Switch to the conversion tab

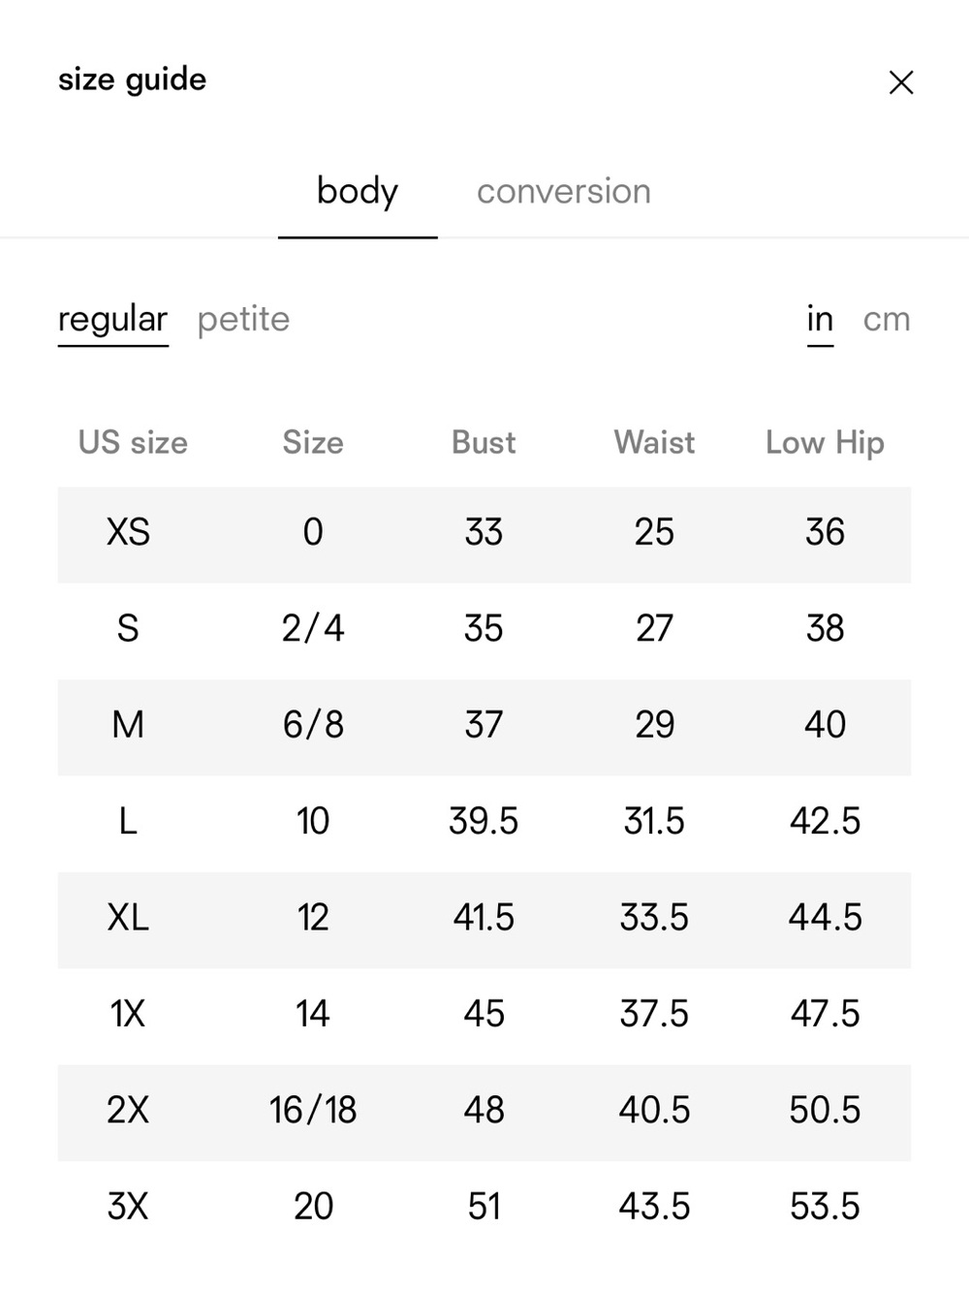(x=563, y=192)
